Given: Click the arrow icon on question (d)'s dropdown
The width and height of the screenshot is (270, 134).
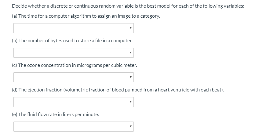Looking at the screenshot, I should [130, 102].
